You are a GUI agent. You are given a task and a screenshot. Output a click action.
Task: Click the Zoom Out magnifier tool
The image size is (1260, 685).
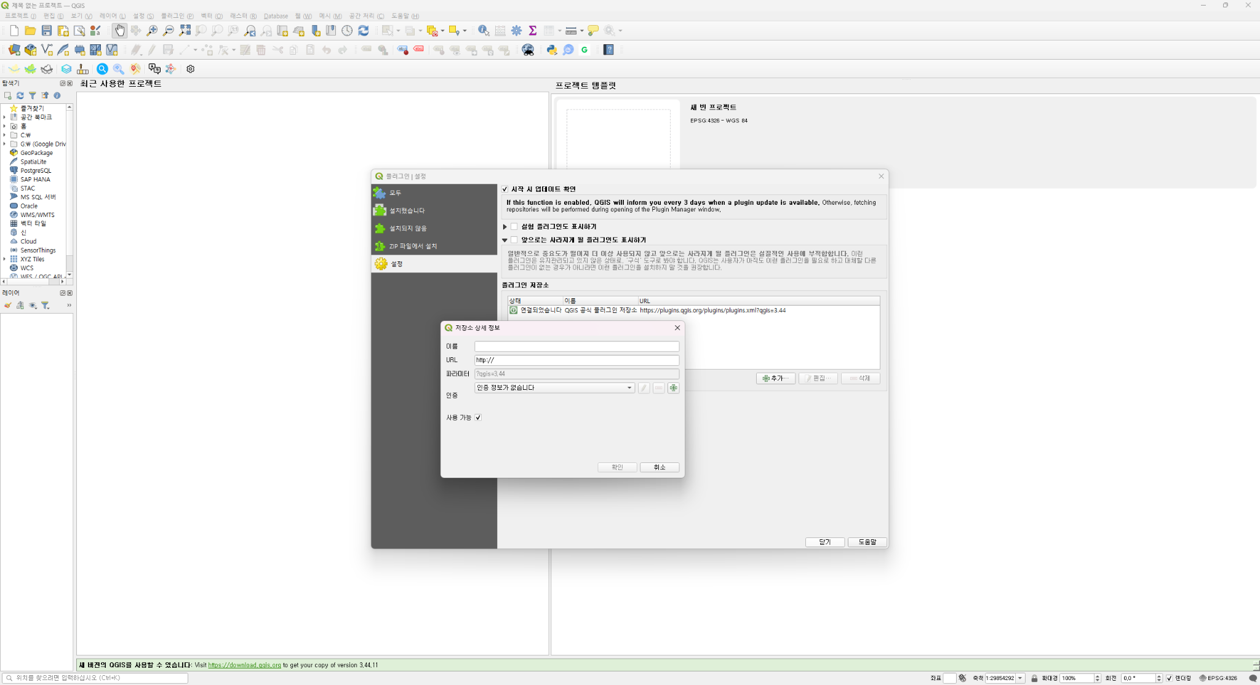pyautogui.click(x=168, y=31)
